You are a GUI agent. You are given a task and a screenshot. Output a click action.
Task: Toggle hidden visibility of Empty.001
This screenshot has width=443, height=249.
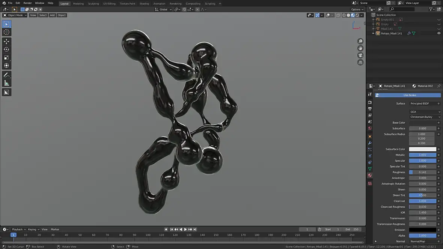click(439, 20)
